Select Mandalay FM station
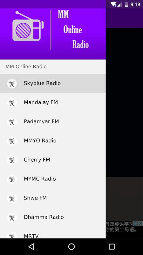This screenshot has width=143, height=255. click(53, 103)
